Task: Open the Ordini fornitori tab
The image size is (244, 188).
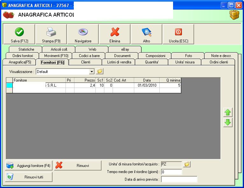Action: [23, 56]
